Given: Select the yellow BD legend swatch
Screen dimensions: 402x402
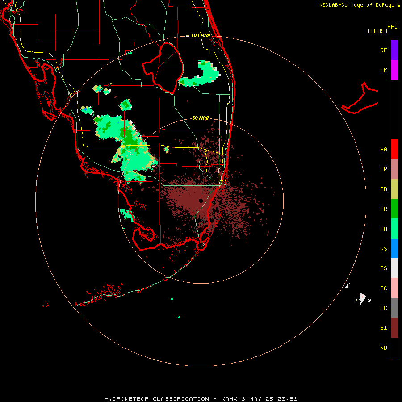Looking at the screenshot, I should (394, 189).
